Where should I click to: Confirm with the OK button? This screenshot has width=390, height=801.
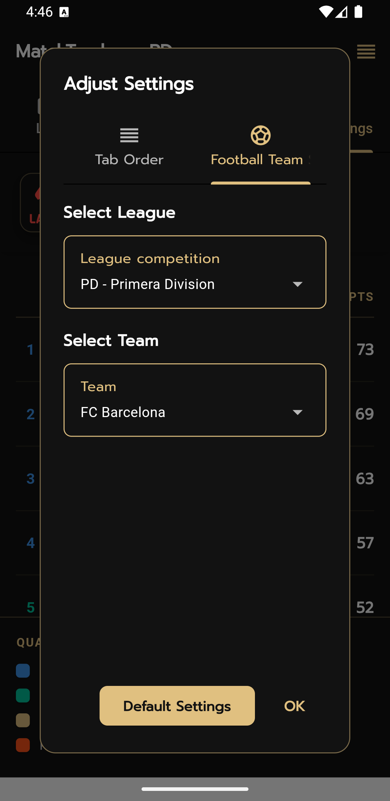click(294, 706)
